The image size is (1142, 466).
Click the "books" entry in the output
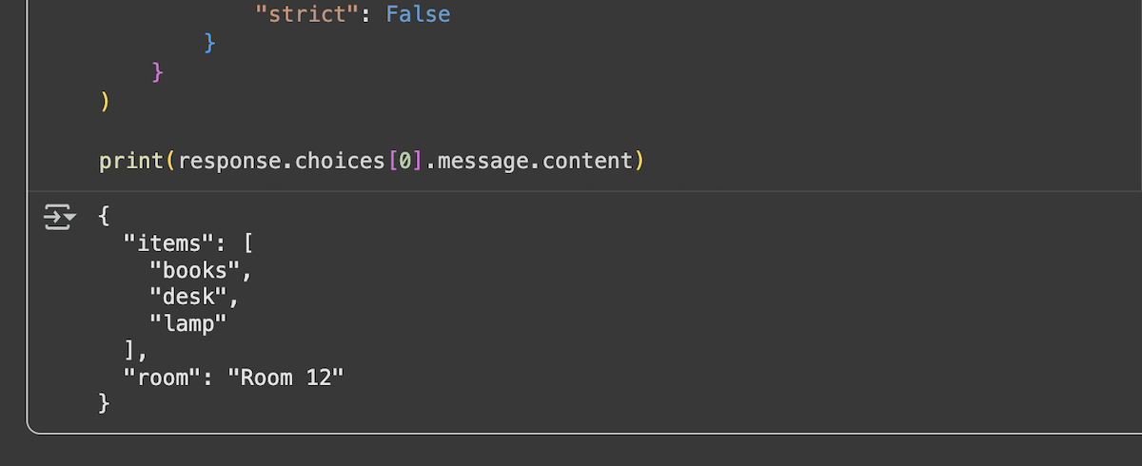pos(198,270)
